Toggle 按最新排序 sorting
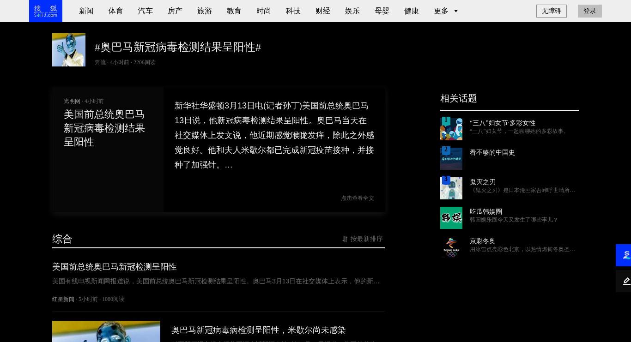The image size is (631, 342). click(x=363, y=239)
